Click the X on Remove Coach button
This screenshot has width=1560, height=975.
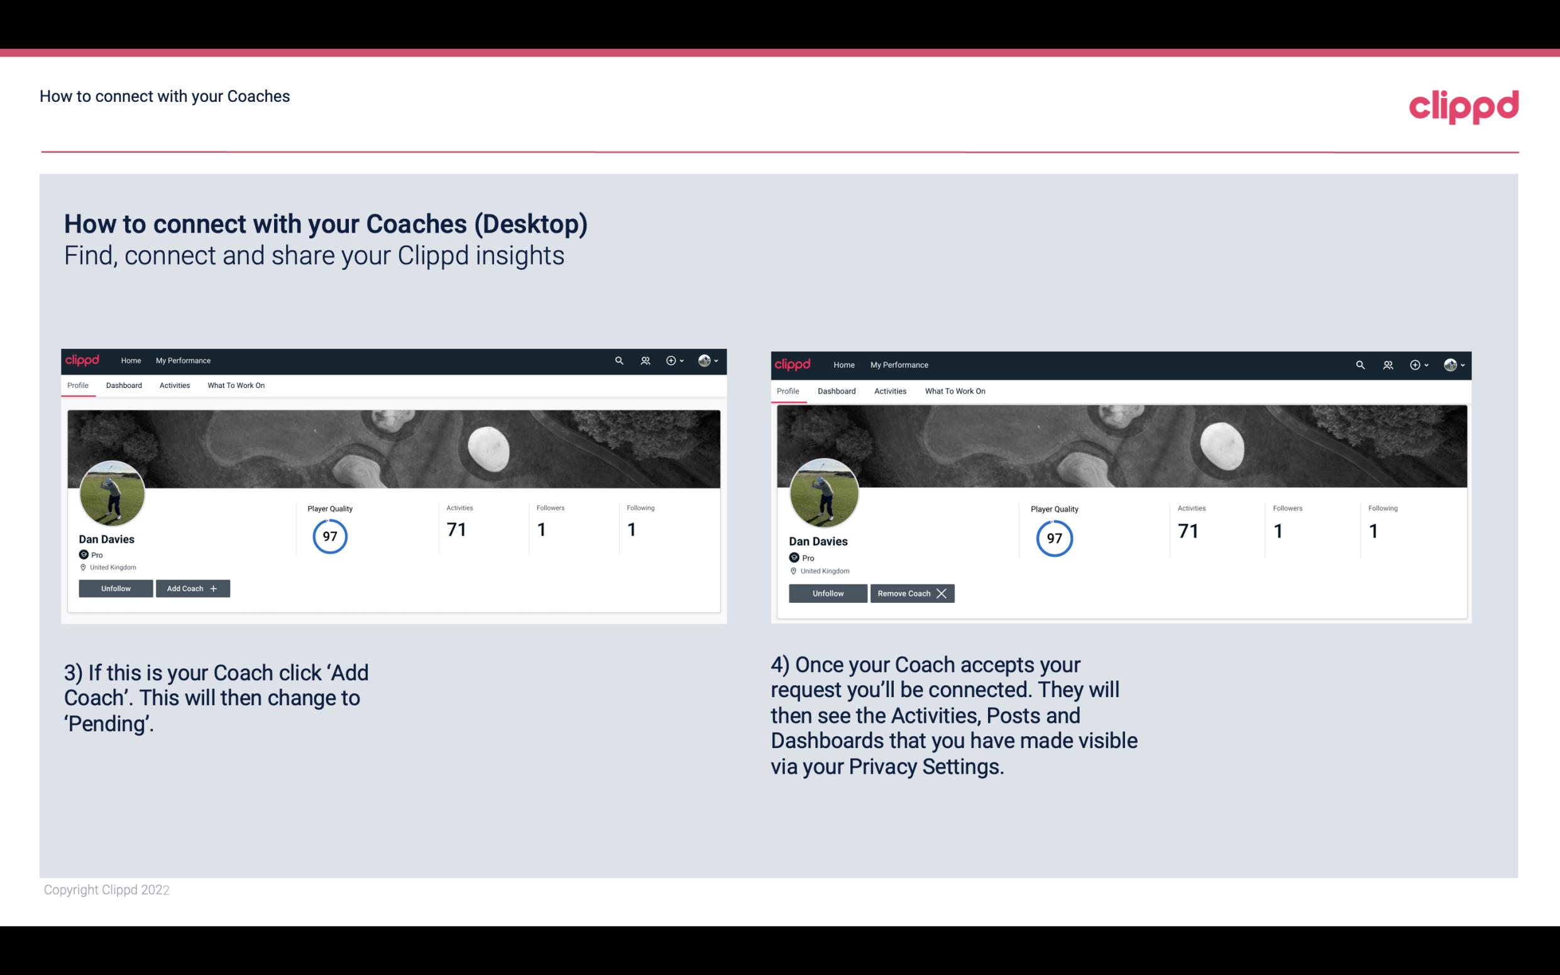click(941, 593)
